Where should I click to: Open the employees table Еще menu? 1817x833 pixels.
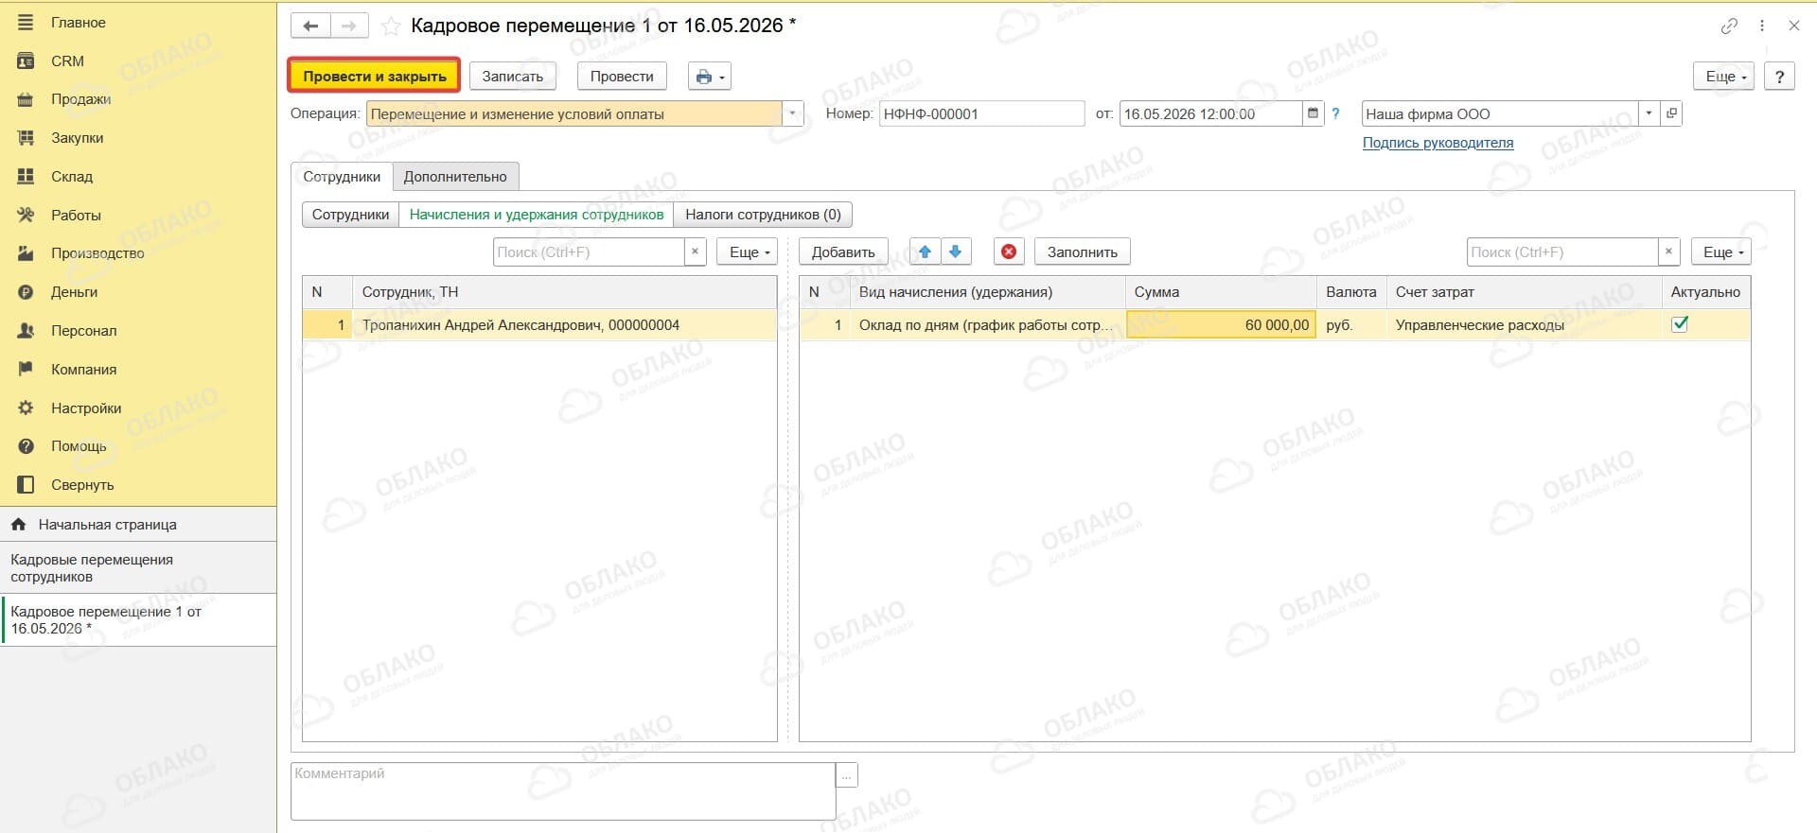[748, 252]
